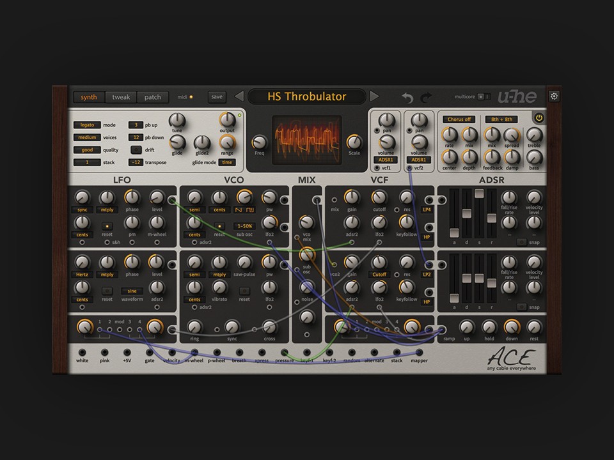Toggle the reset switch beside the pm knob
614x460 pixels.
[x=107, y=226]
